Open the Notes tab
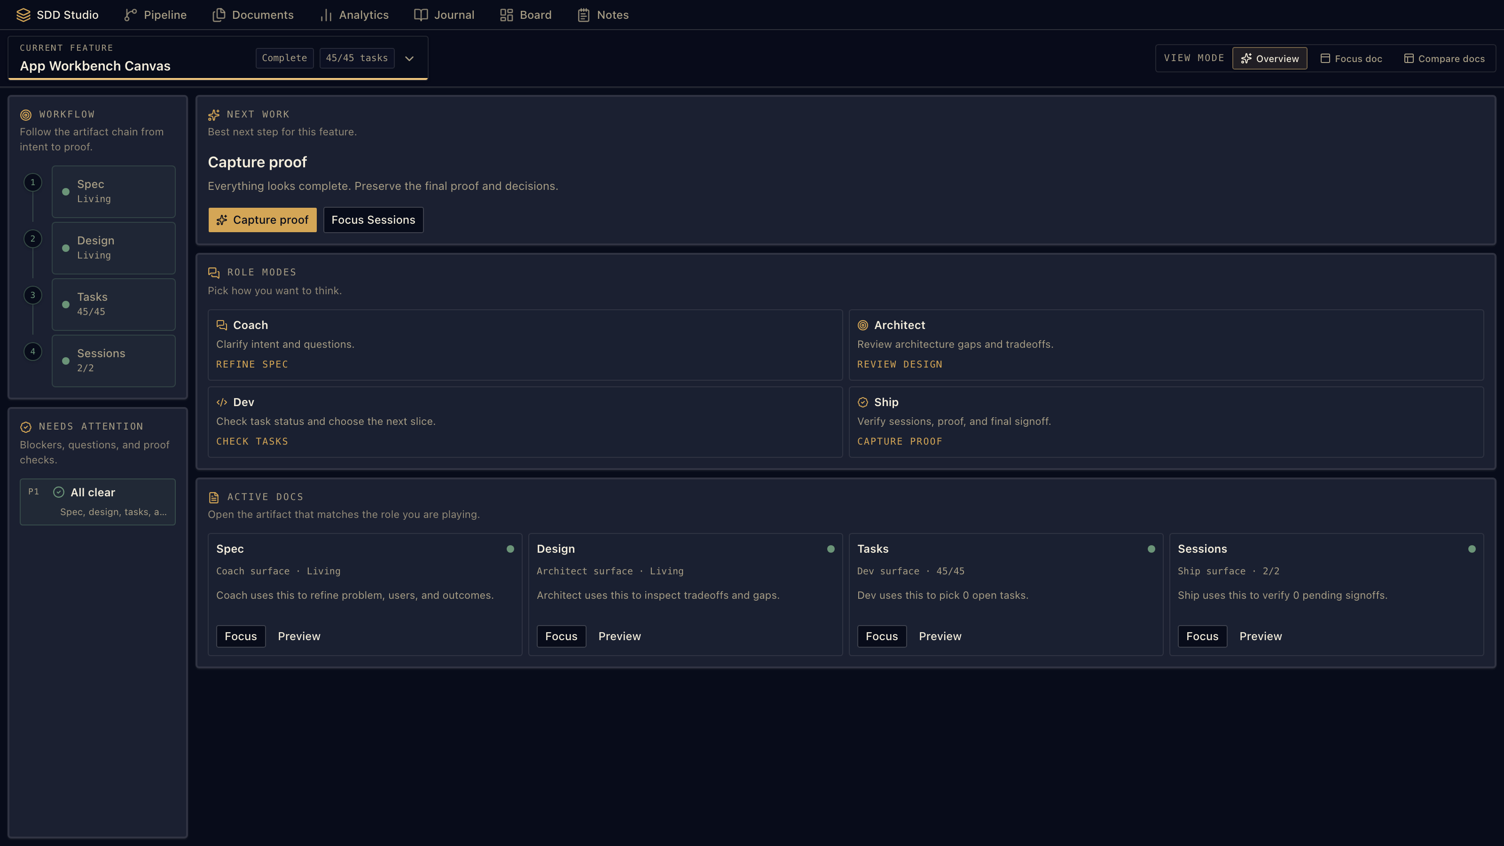Image resolution: width=1504 pixels, height=846 pixels. 603,15
